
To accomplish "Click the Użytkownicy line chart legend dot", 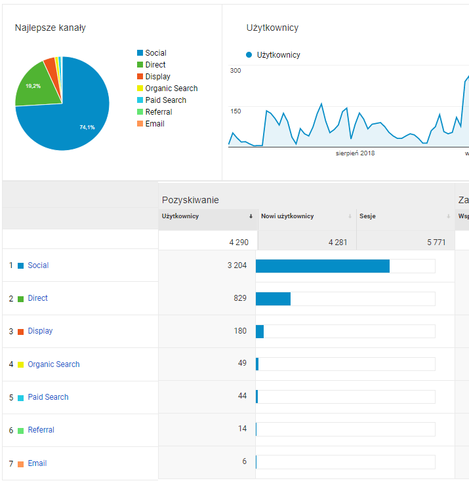I will tap(249, 55).
